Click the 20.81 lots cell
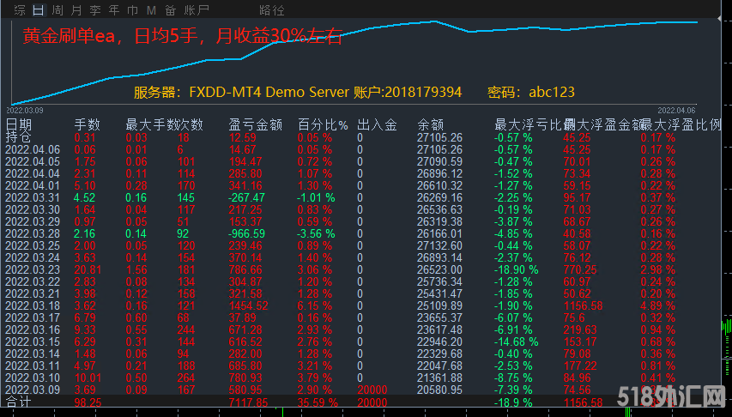Viewport: 732px width, 417px height. [x=88, y=270]
